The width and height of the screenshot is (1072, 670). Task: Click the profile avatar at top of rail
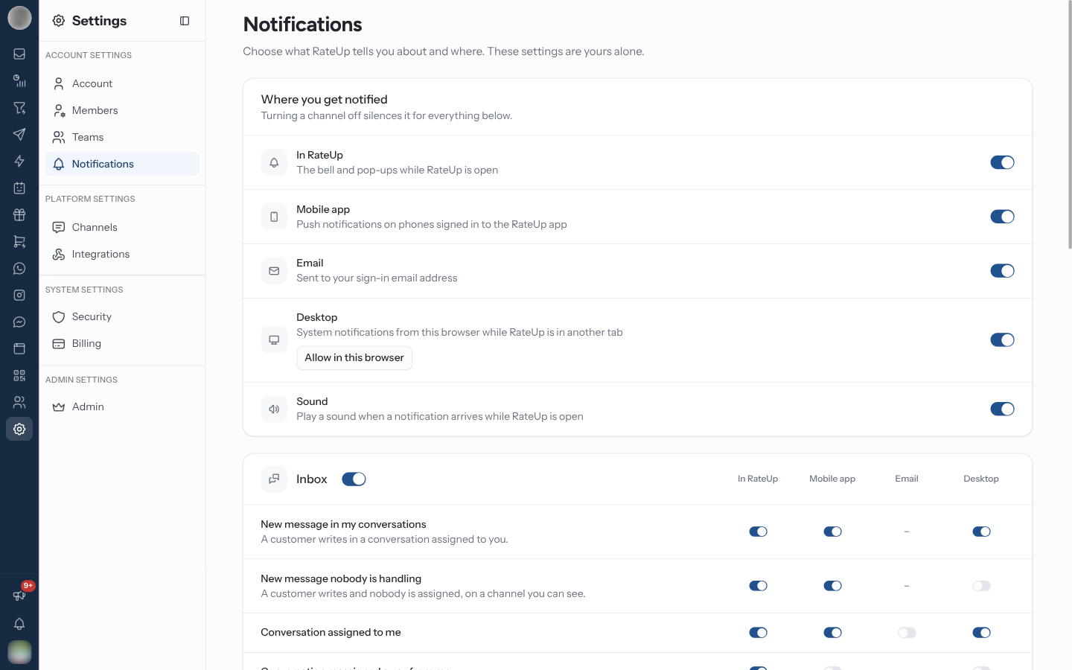tap(19, 18)
